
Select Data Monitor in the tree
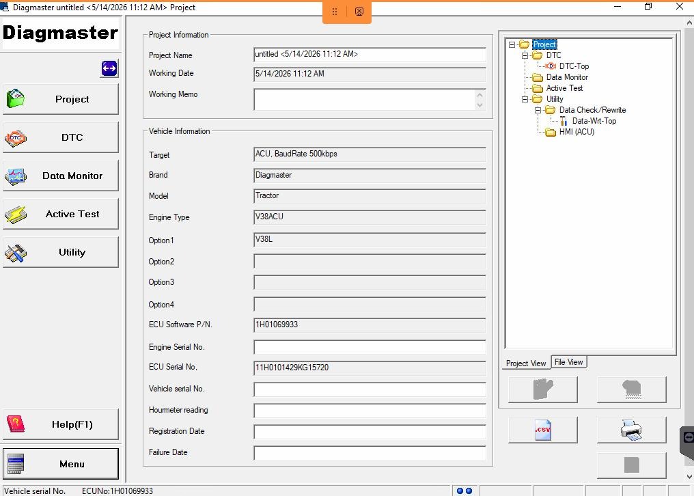pyautogui.click(x=567, y=77)
